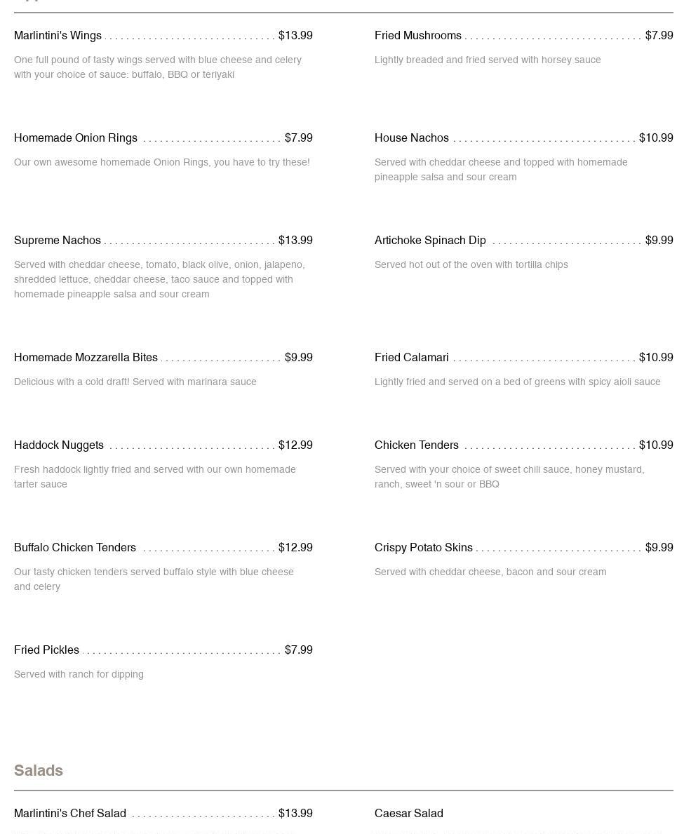Viewport: 677px width, 834px height.
Task: Click the Supreme Nachos heading
Action: pos(58,241)
